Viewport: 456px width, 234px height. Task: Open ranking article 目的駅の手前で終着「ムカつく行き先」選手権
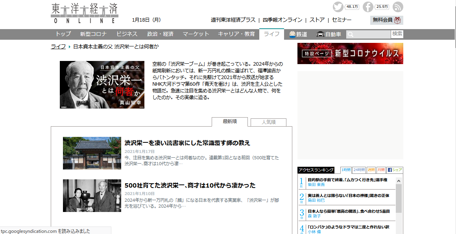click(347, 180)
